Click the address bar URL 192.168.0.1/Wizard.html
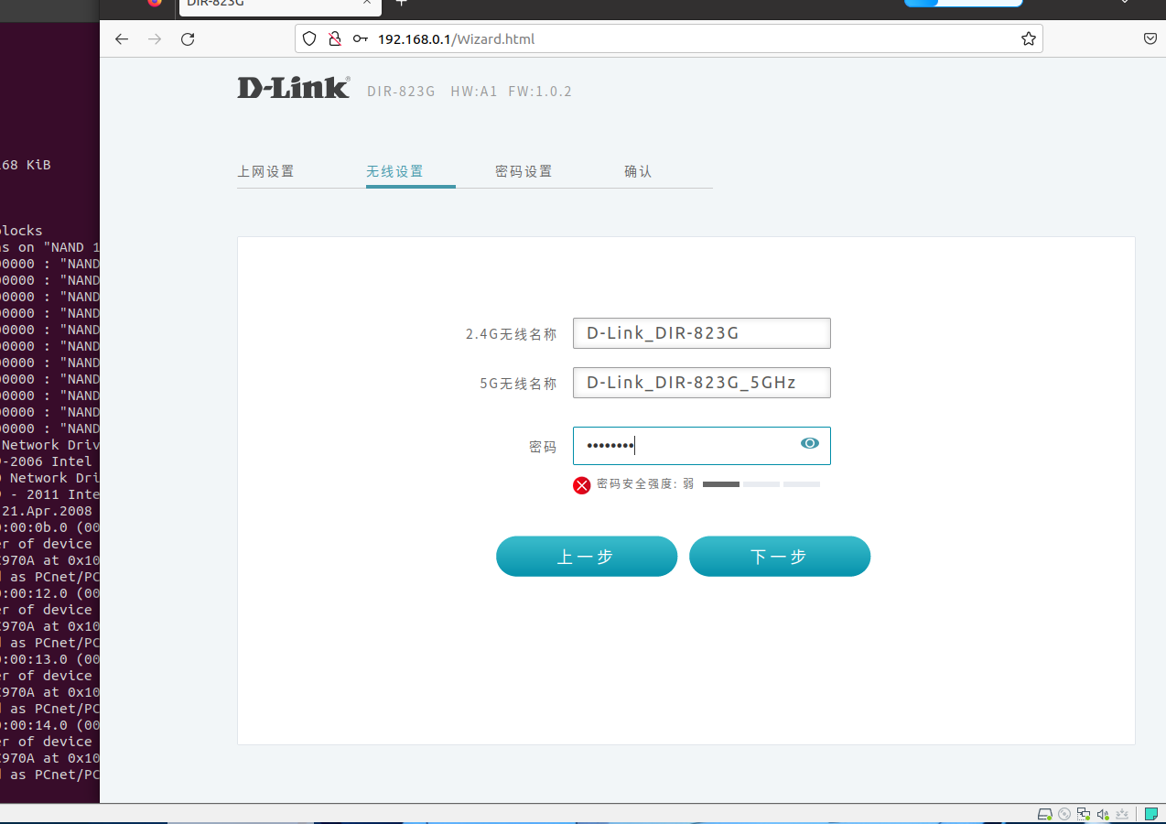1166x824 pixels. (x=457, y=39)
